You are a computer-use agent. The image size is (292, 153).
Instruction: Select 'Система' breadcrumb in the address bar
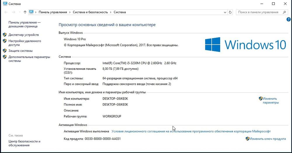(x=120, y=12)
